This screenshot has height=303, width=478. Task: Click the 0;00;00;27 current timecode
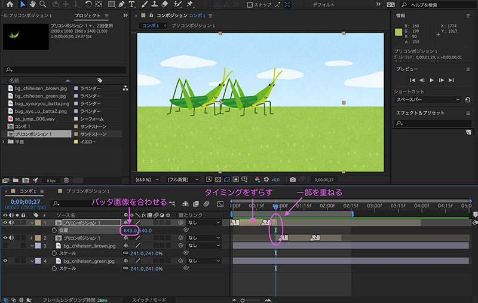25,202
